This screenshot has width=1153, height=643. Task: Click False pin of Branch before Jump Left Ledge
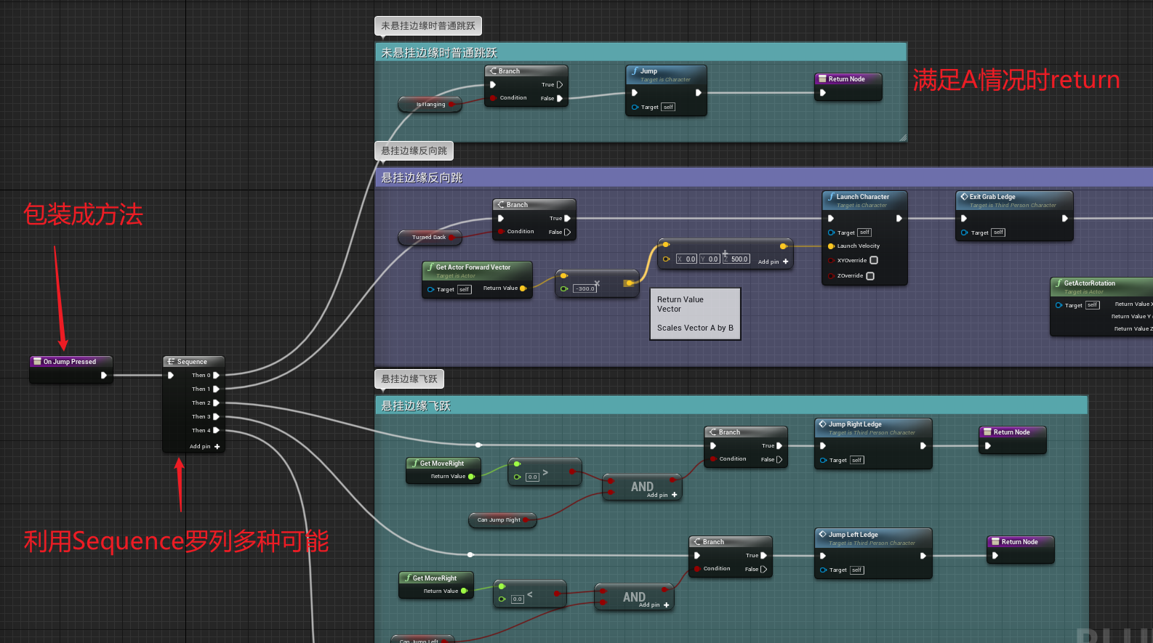coord(763,570)
